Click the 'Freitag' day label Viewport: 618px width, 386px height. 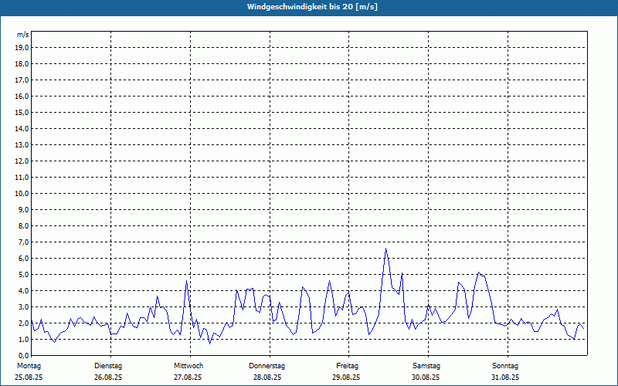click(x=347, y=365)
